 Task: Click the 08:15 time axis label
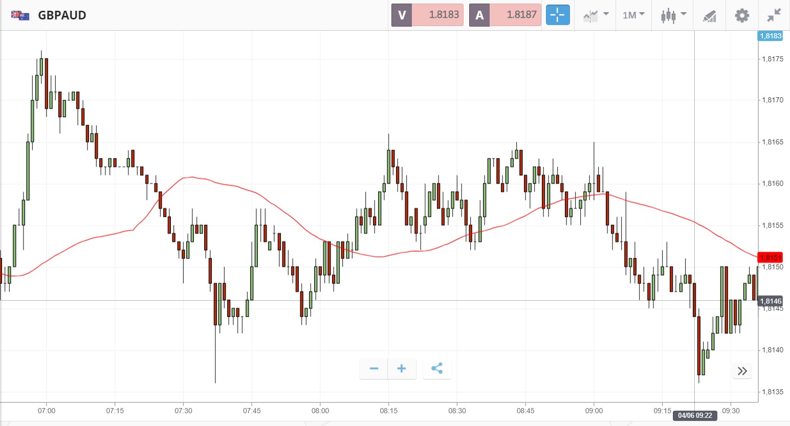coord(388,411)
